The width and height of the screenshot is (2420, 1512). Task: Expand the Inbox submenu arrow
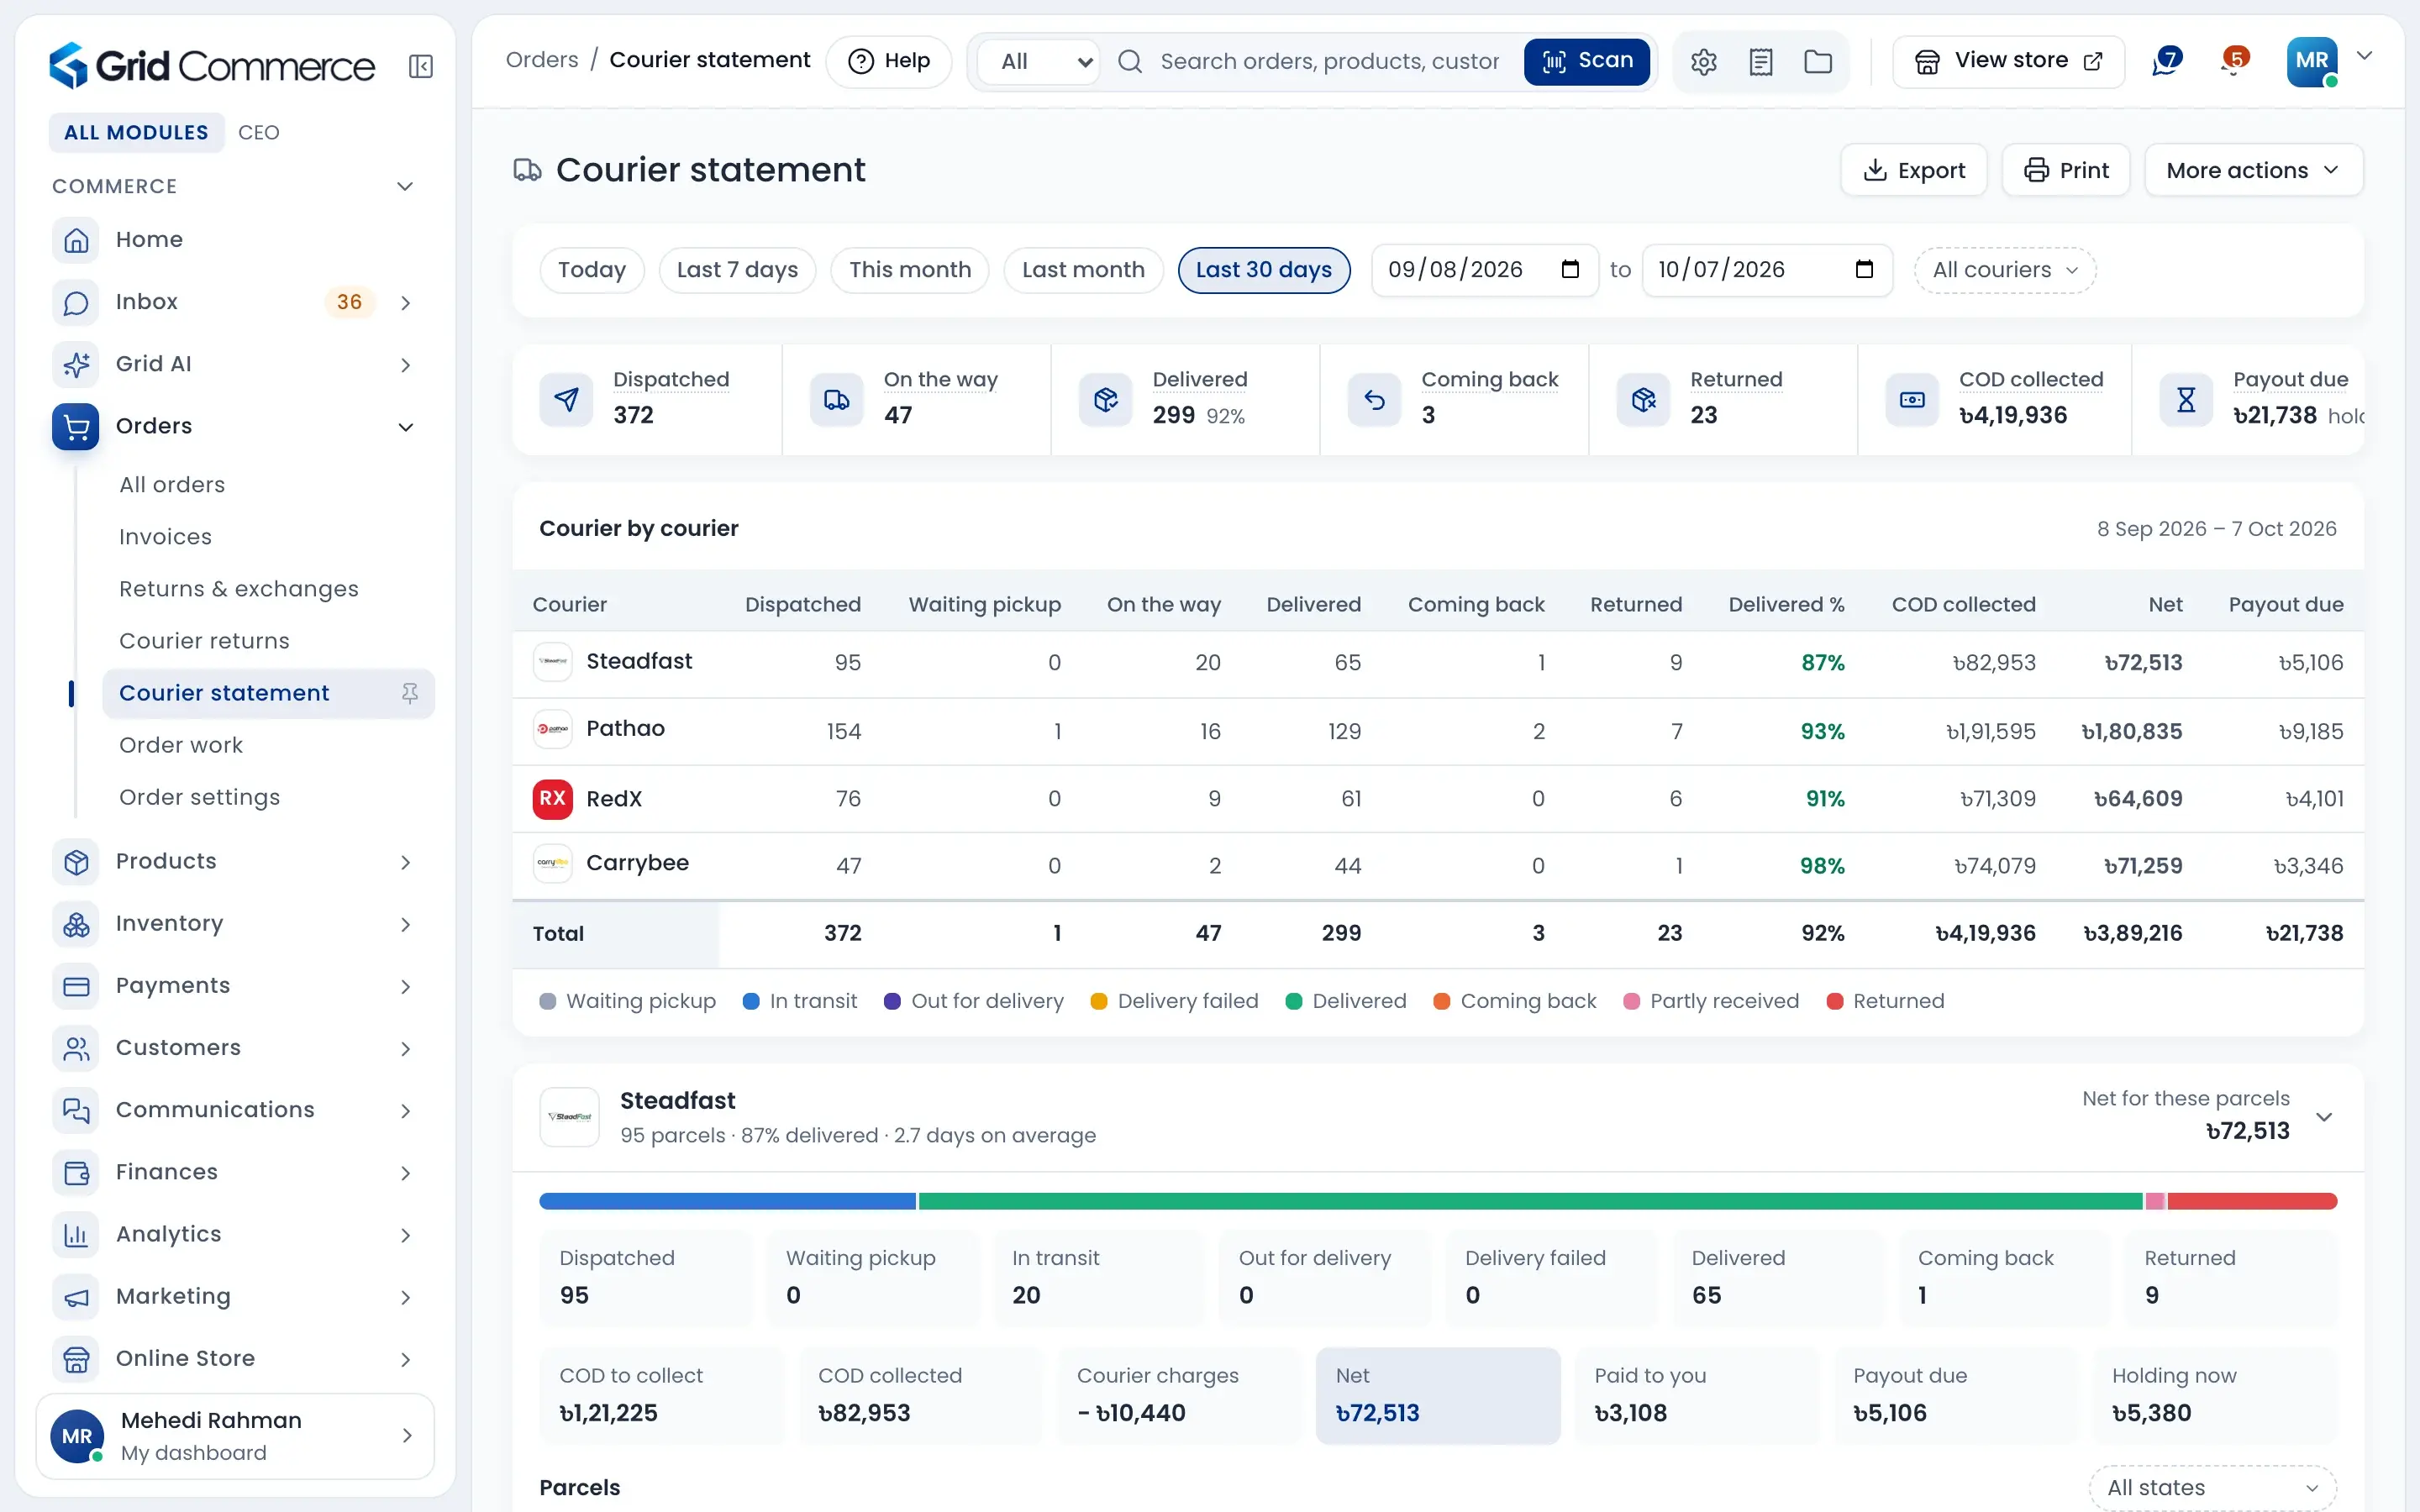(x=405, y=302)
